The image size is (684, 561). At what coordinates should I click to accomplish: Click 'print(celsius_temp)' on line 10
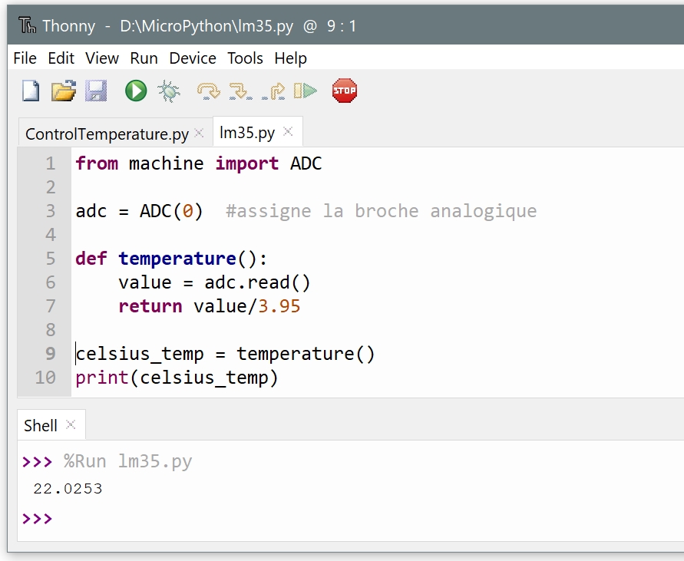pyautogui.click(x=177, y=378)
